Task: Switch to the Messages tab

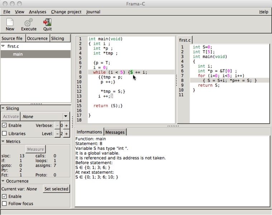Action: (115, 132)
